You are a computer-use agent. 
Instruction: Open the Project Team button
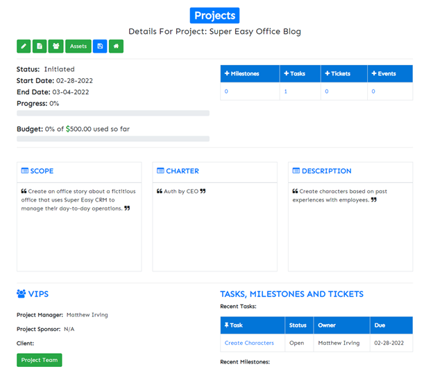point(40,360)
